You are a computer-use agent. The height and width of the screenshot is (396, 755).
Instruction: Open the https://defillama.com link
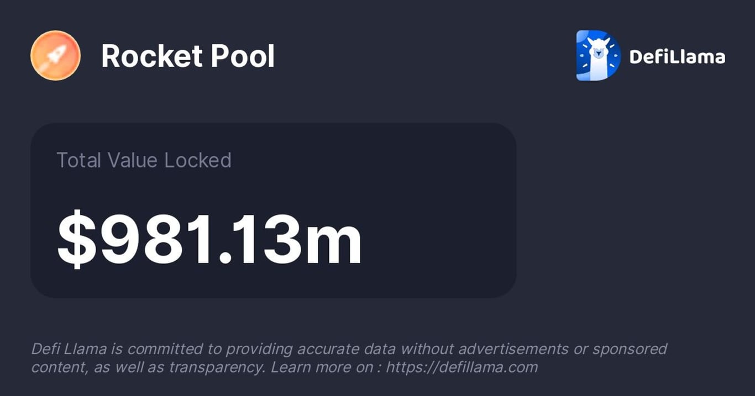(462, 367)
